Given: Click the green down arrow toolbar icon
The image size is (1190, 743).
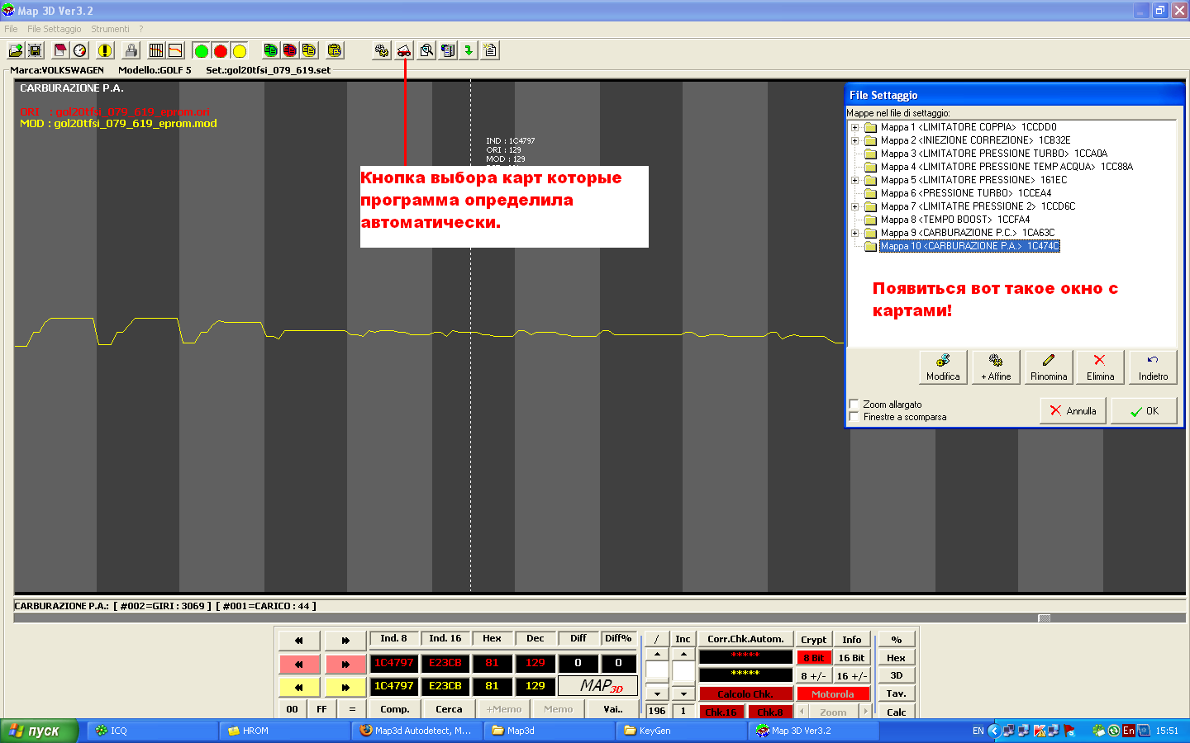Looking at the screenshot, I should point(469,51).
